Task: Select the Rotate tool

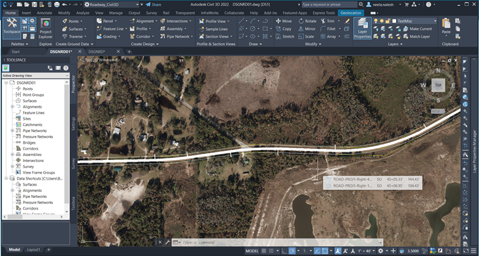Action: pos(307,21)
